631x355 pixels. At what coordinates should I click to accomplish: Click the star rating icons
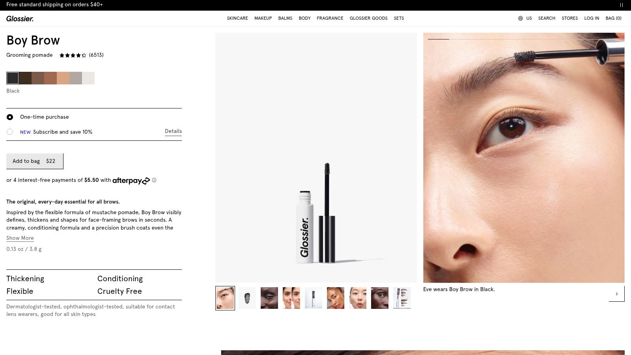pos(73,55)
